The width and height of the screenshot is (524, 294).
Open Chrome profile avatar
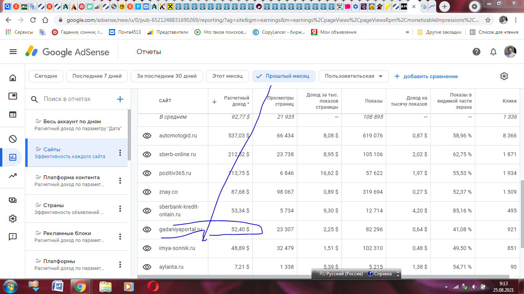[503, 20]
